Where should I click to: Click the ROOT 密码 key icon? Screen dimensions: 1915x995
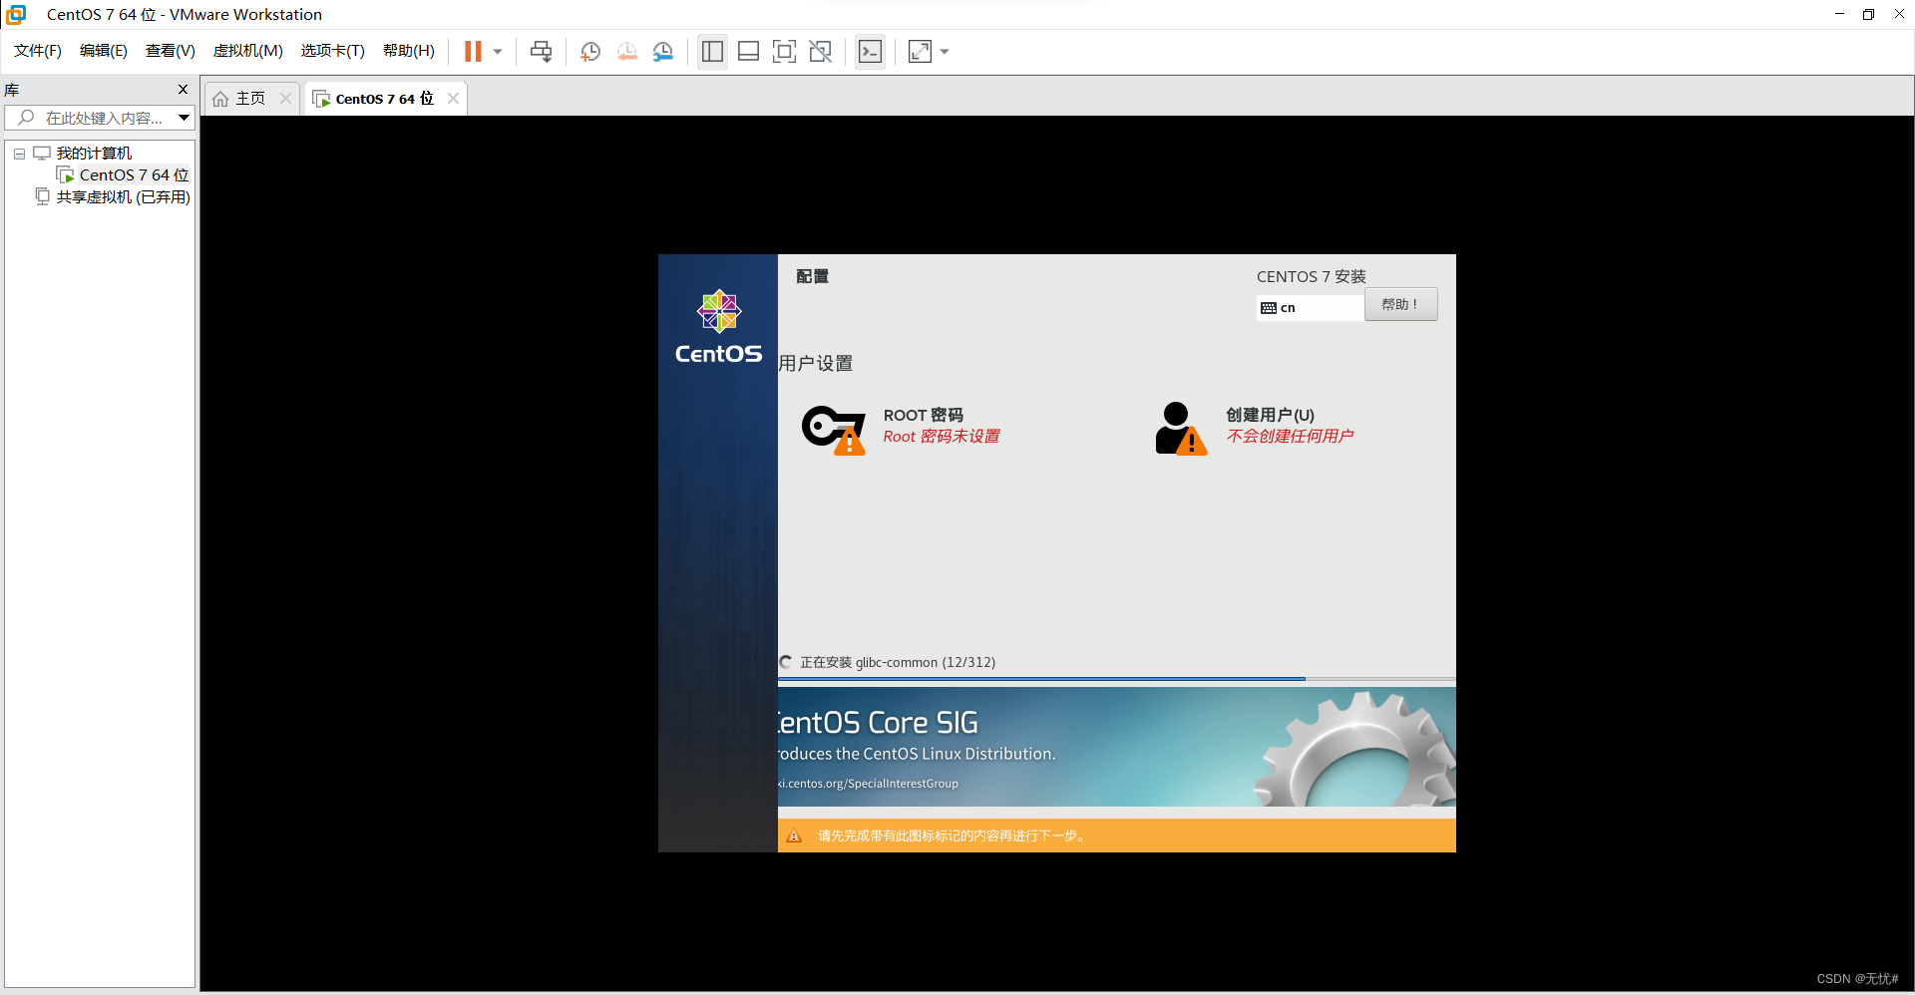click(834, 429)
